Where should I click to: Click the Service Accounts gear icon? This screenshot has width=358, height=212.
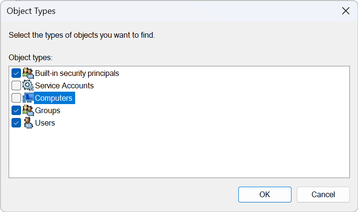(28, 85)
